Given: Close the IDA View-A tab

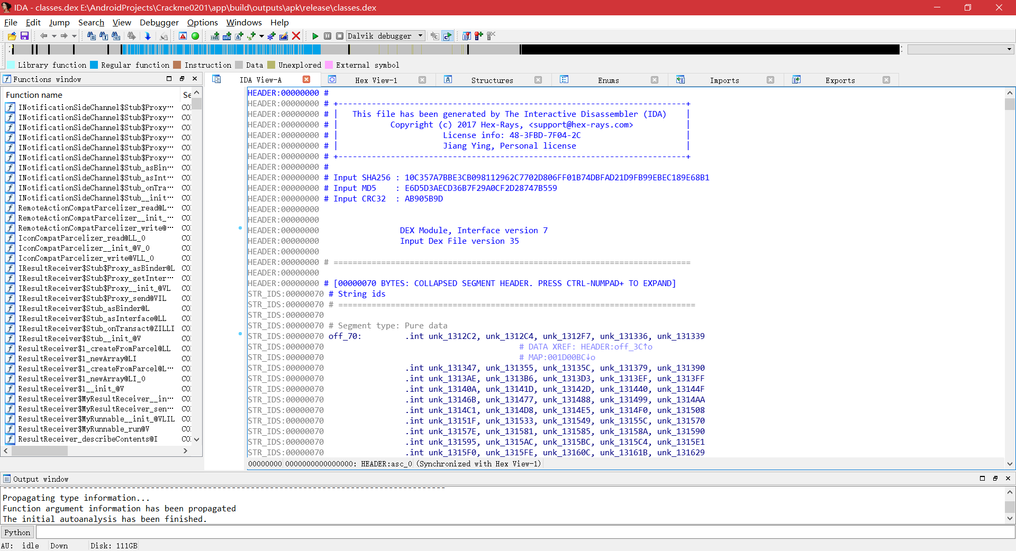Looking at the screenshot, I should coord(306,79).
